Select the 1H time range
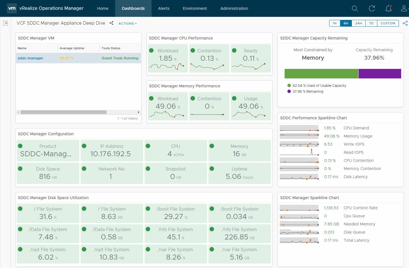Viewport: 409px width, 268px height. [x=335, y=23]
